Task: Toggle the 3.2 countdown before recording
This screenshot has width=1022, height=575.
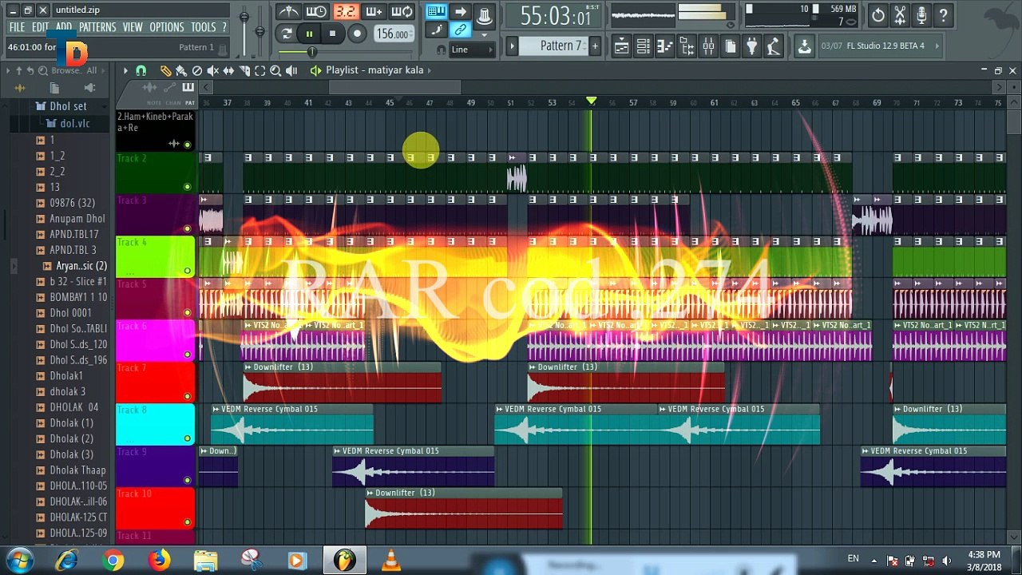Action: point(345,12)
